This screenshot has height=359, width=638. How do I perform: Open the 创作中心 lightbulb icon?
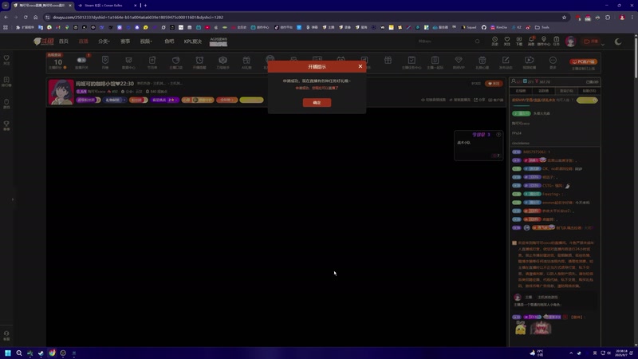click(x=544, y=41)
